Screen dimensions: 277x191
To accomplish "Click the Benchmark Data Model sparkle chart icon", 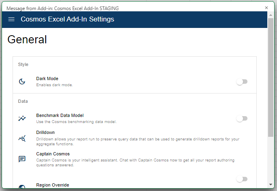I will point(22,119).
